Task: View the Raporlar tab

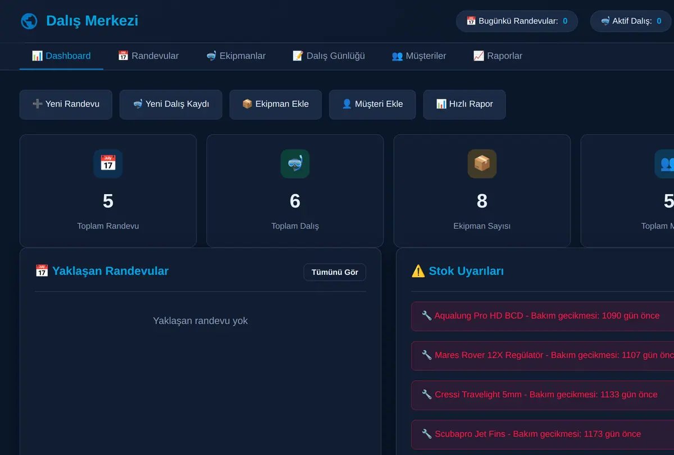Action: [x=498, y=56]
